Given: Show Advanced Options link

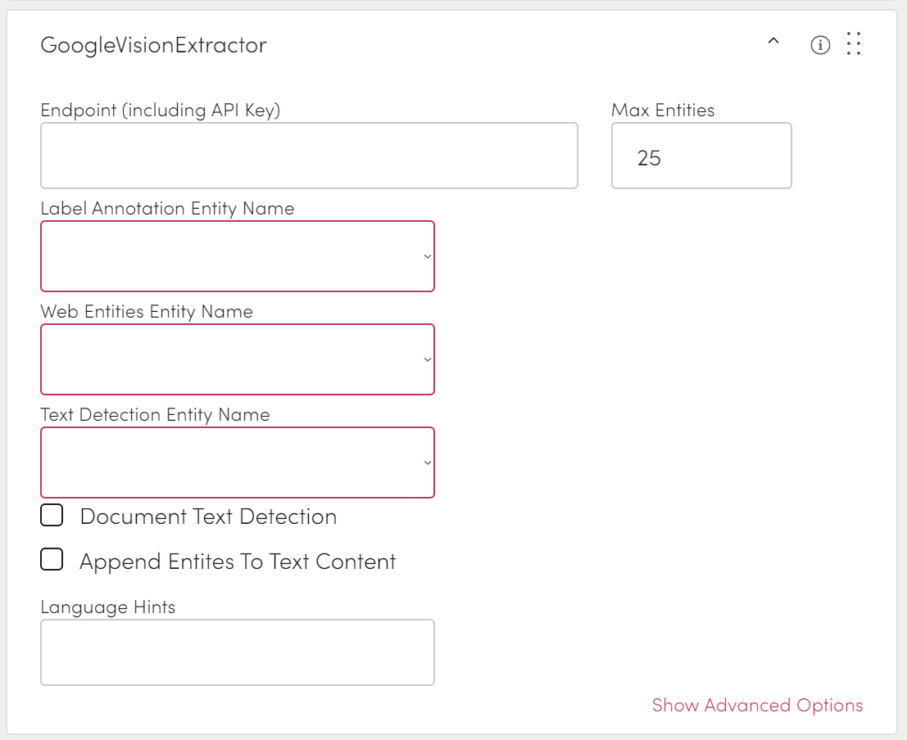Looking at the screenshot, I should (757, 706).
